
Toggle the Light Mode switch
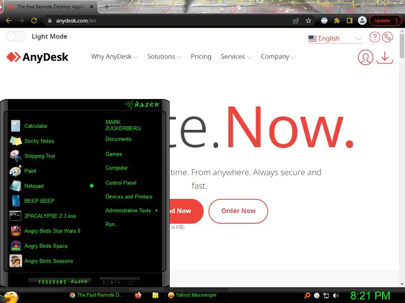pos(16,36)
